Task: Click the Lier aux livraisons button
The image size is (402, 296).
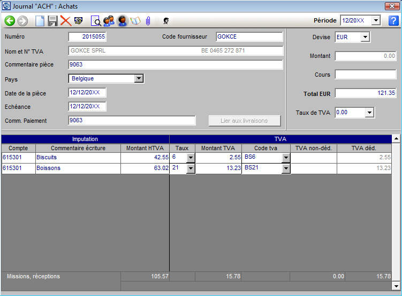Action: pyautogui.click(x=245, y=121)
